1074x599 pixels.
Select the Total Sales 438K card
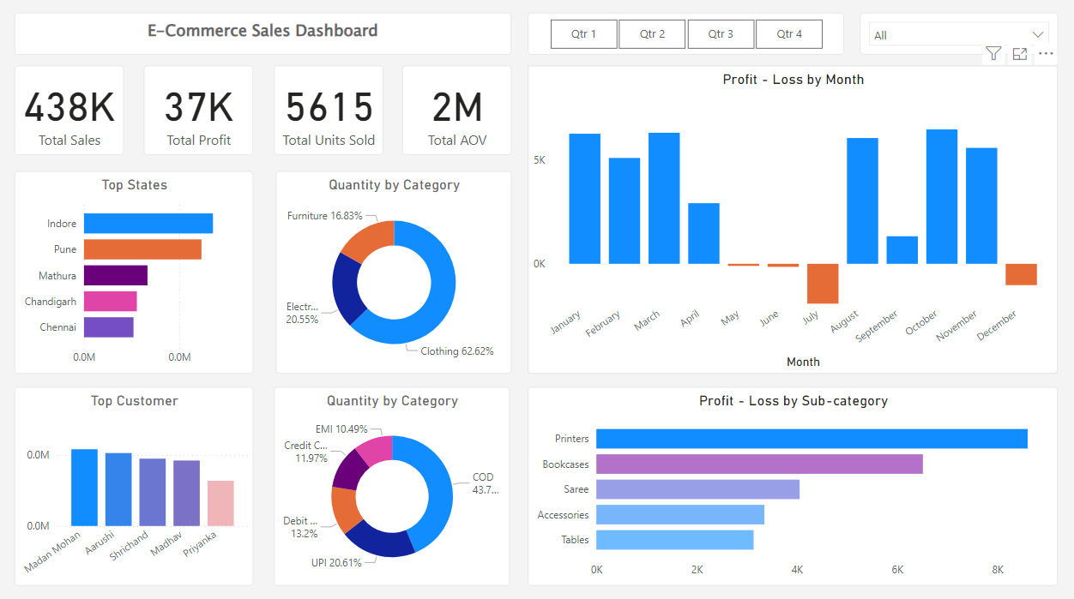point(69,111)
